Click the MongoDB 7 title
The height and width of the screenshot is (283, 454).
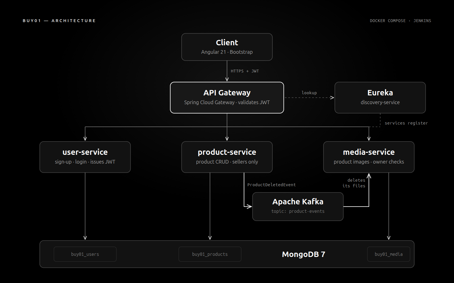[304, 254]
